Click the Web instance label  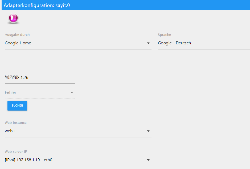(16, 123)
